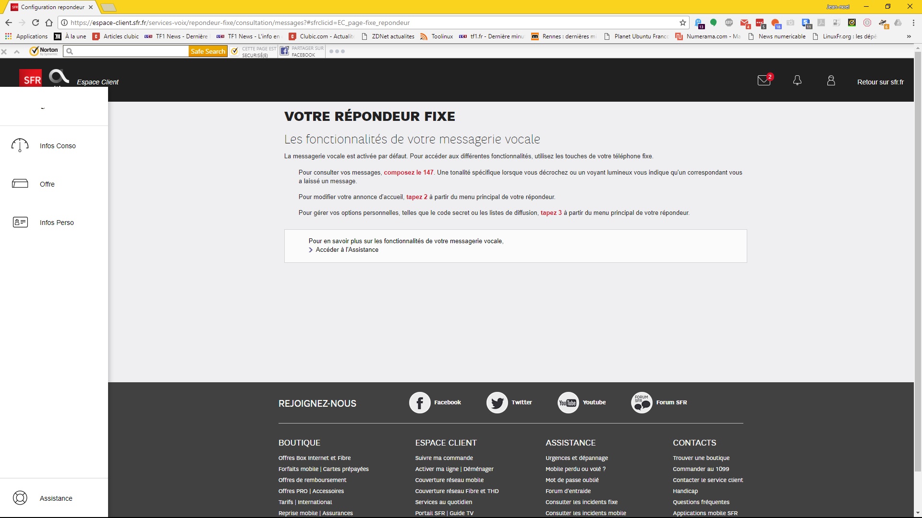Image resolution: width=922 pixels, height=518 pixels.
Task: Expand Norton toolbar more options dots
Action: click(x=337, y=51)
